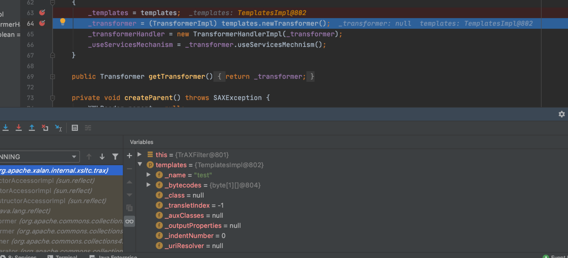Click the Force Step Into icon
Image resolution: width=568 pixels, height=258 pixels.
pyautogui.click(x=19, y=128)
